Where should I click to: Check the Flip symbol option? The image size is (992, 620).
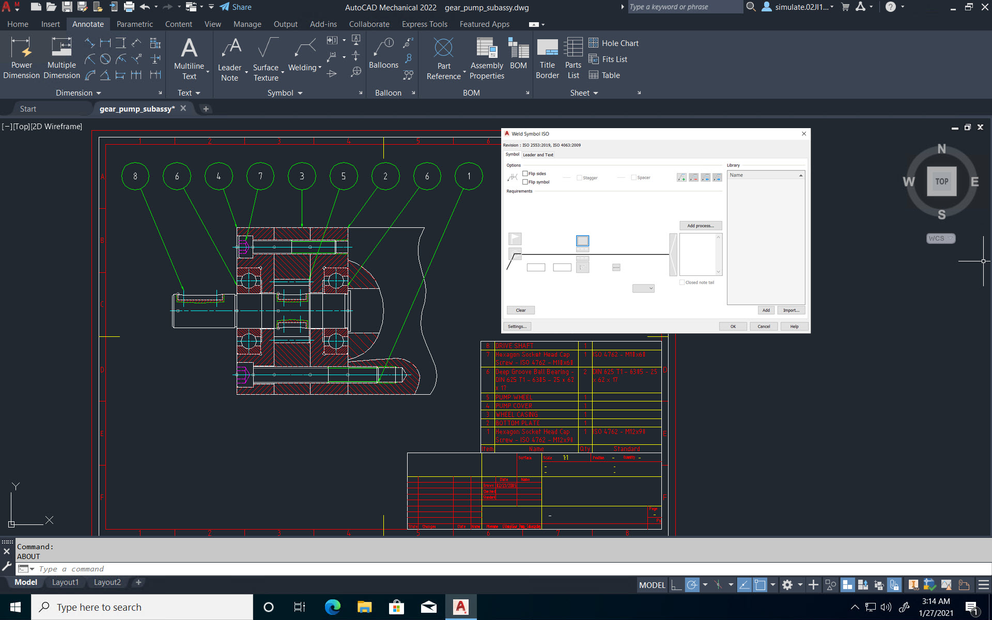click(x=525, y=182)
